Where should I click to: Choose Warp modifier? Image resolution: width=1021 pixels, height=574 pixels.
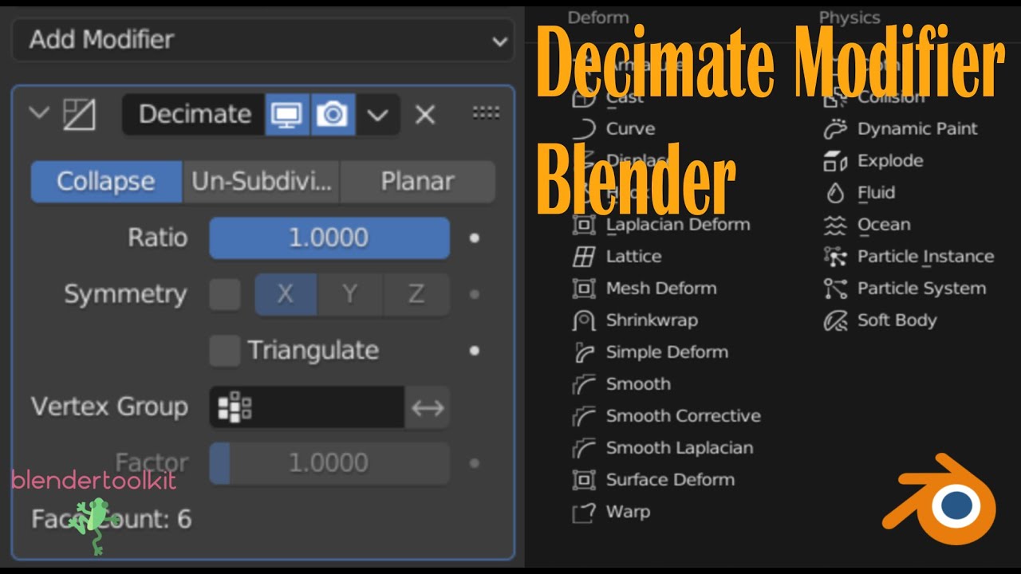click(x=628, y=512)
